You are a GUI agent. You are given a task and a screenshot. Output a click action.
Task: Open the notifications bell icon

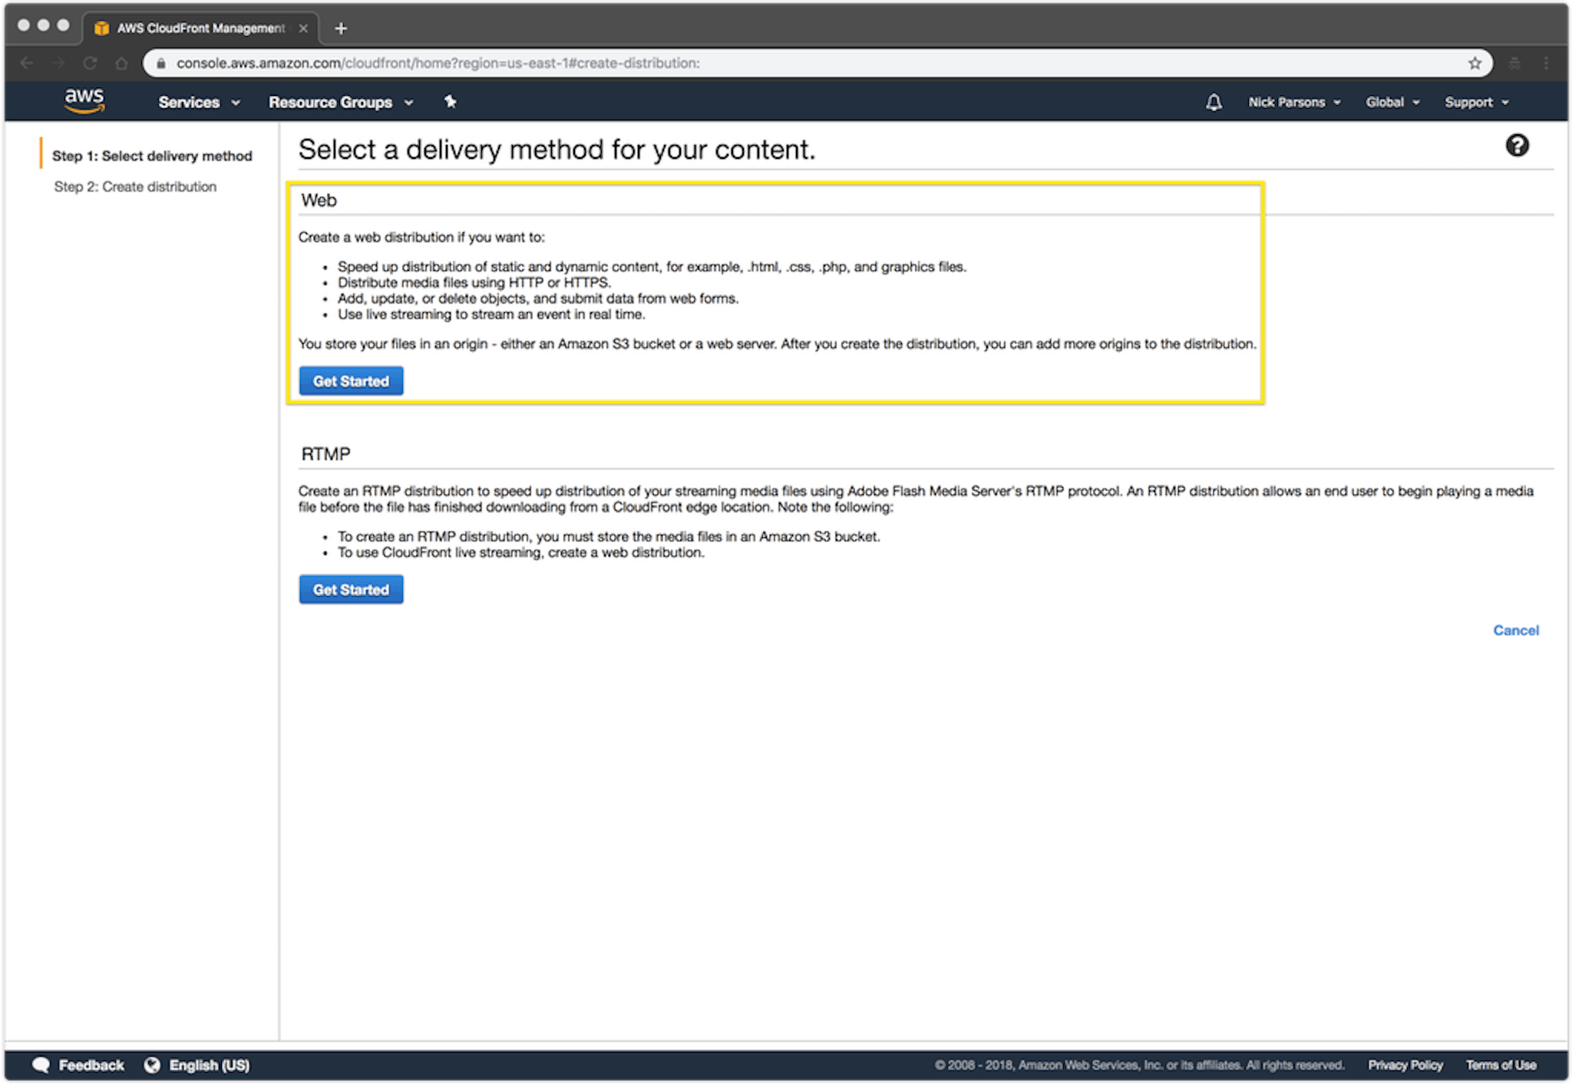tap(1214, 102)
